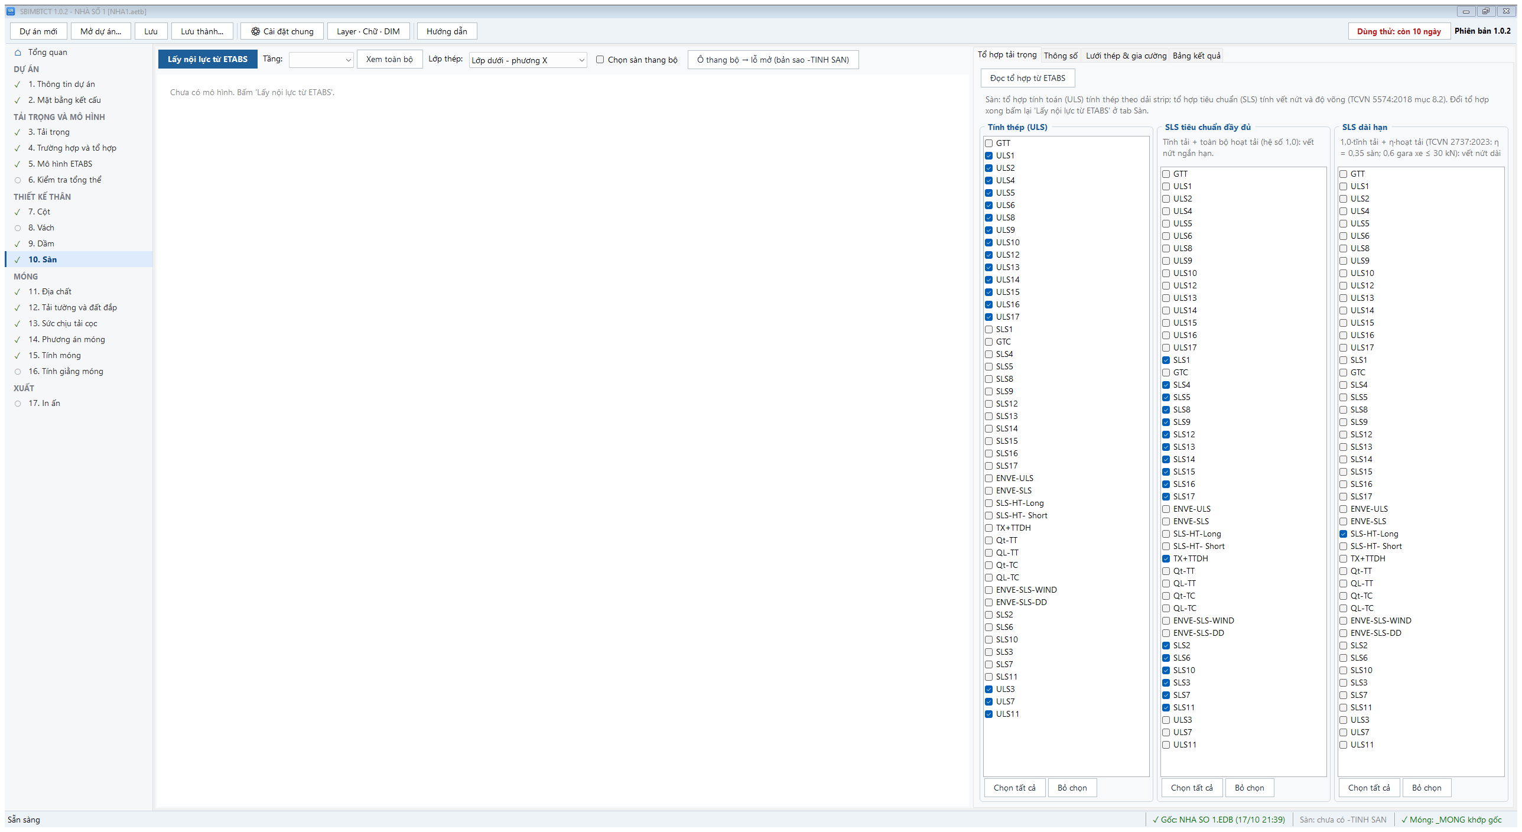
Task: Click the SBIMBTCT app icon in title bar
Action: click(11, 11)
